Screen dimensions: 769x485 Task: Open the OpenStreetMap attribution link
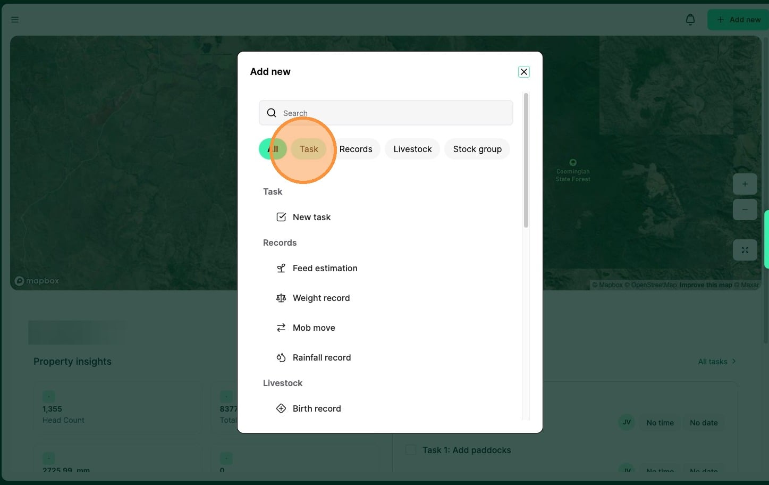click(650, 285)
